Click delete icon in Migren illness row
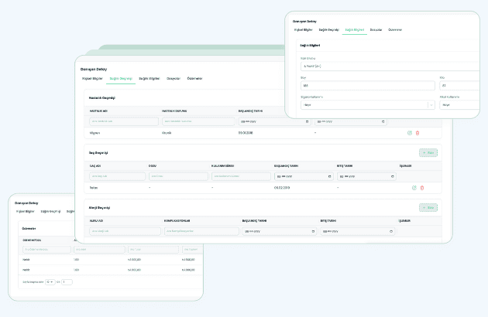This screenshot has height=317, width=488. point(418,133)
